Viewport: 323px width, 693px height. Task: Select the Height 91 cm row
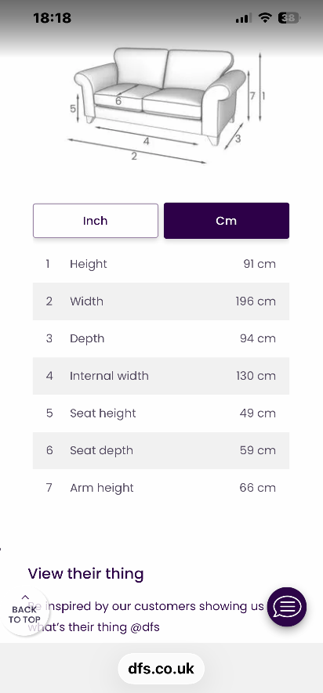tap(161, 264)
